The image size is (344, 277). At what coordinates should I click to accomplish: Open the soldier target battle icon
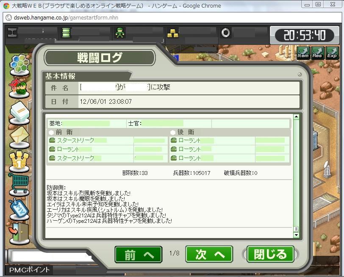point(19,88)
